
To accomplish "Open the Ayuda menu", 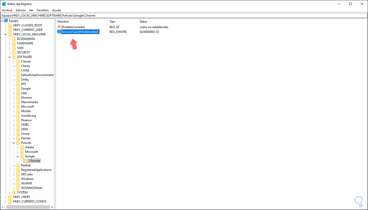I will (x=57, y=10).
